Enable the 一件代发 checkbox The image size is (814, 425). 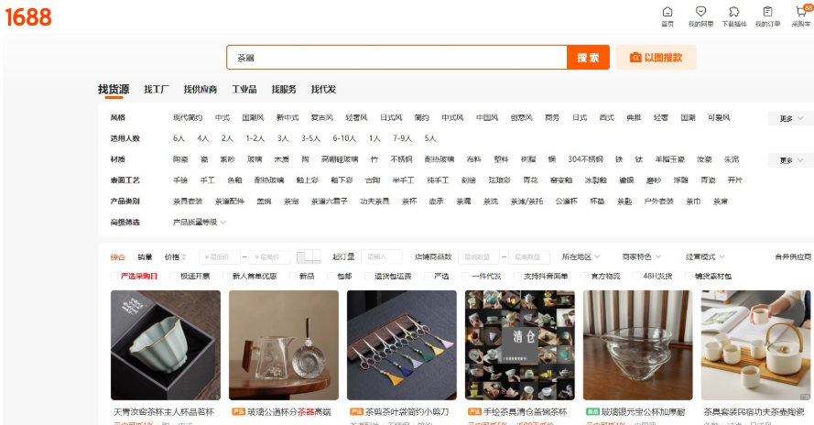pos(466,277)
